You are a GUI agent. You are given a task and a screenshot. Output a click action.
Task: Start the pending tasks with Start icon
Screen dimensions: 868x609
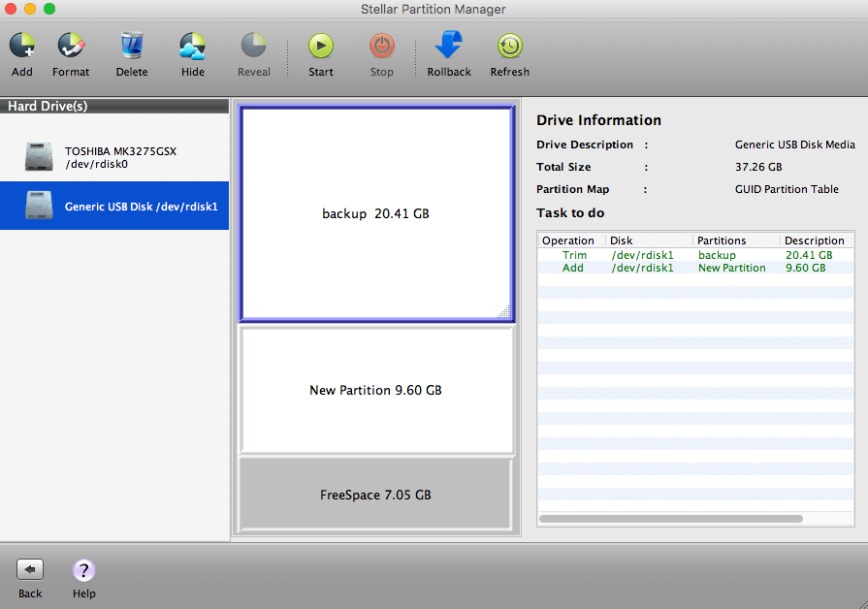pos(321,46)
